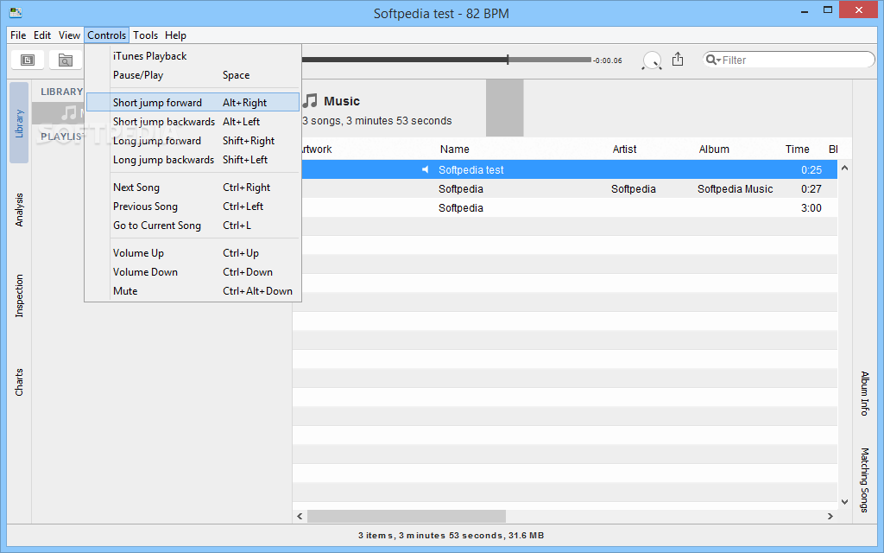Choose Volume Down
The image size is (884, 553).
tap(193, 272)
